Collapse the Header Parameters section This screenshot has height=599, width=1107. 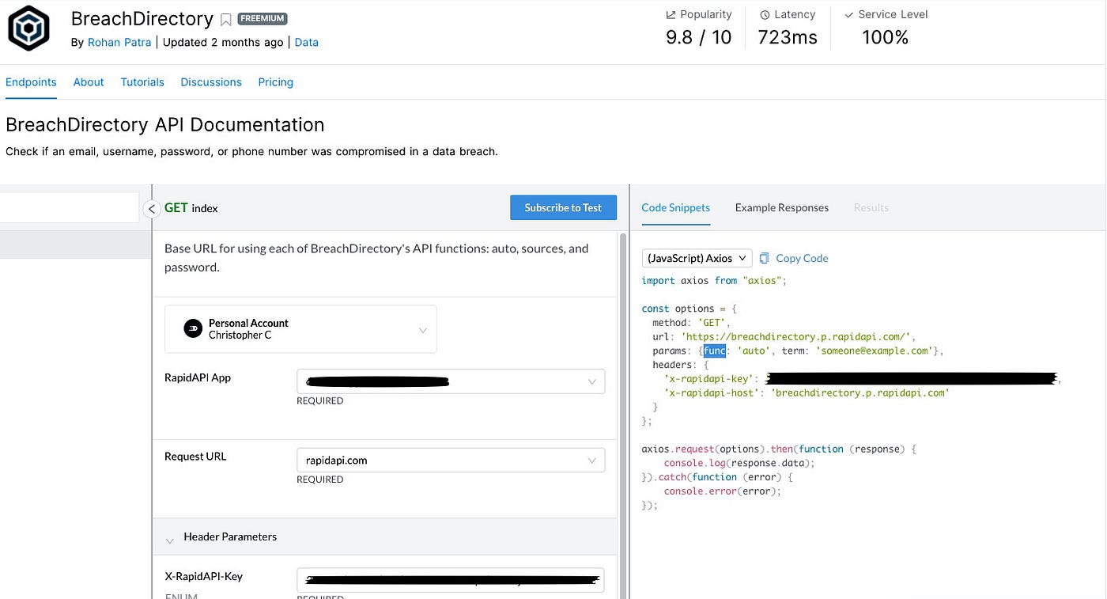(169, 541)
